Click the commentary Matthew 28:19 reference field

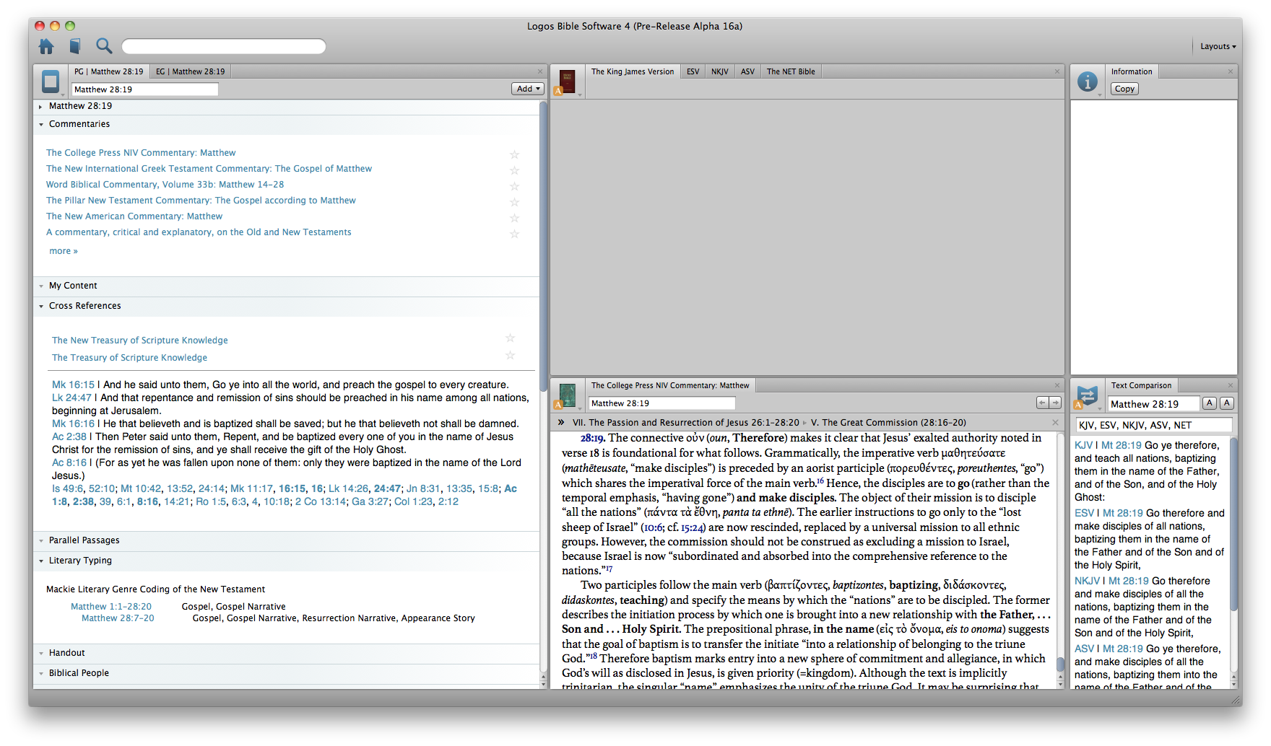(661, 403)
